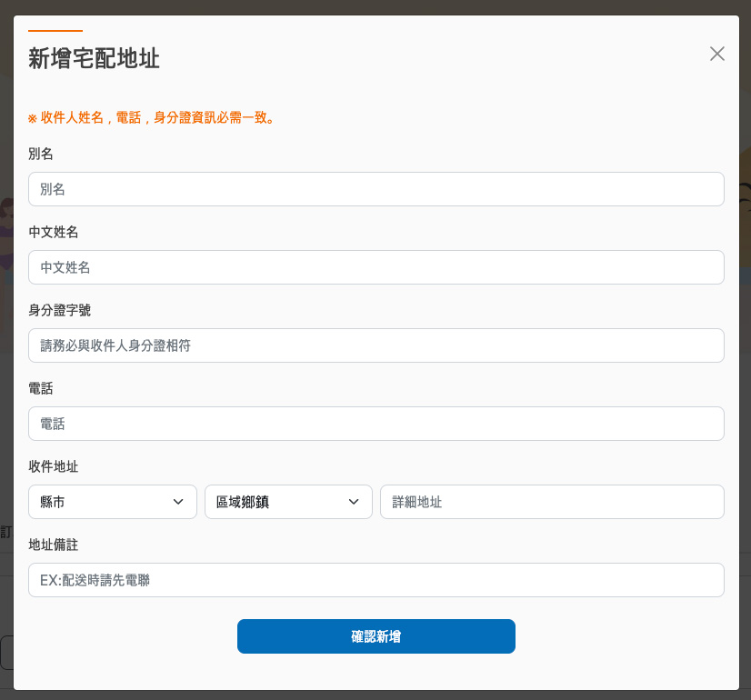Select the 身分證字號 input field
Image resolution: width=751 pixels, height=700 pixels.
click(375, 345)
